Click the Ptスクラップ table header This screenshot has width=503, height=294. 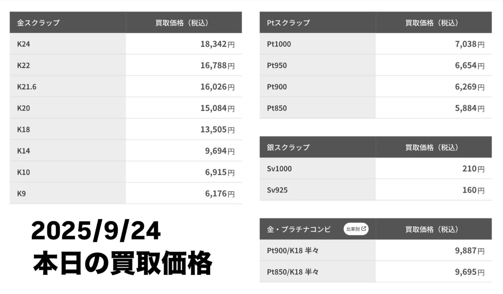[x=288, y=23]
